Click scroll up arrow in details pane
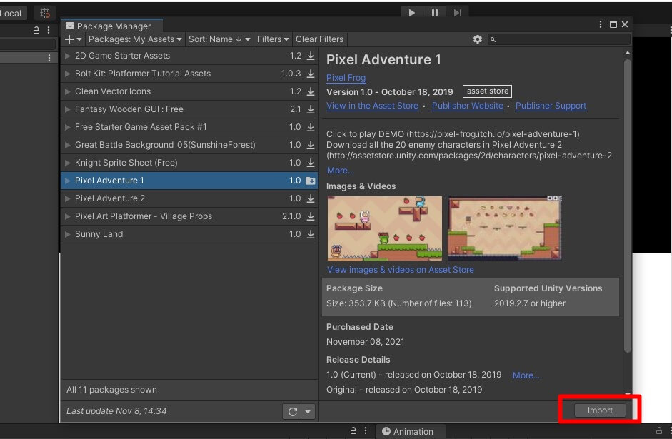The image size is (672, 439). [x=628, y=53]
